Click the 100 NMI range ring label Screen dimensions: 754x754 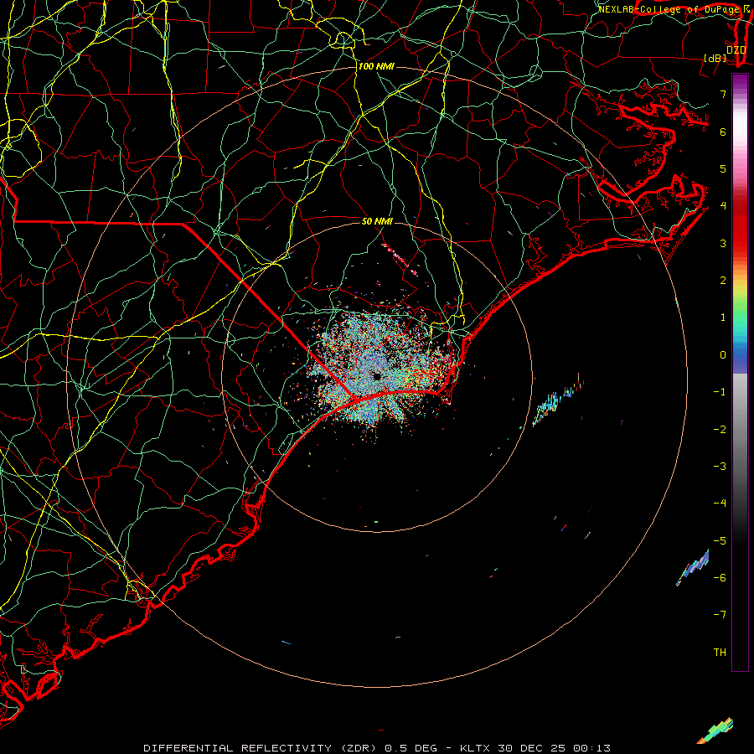[x=376, y=66]
